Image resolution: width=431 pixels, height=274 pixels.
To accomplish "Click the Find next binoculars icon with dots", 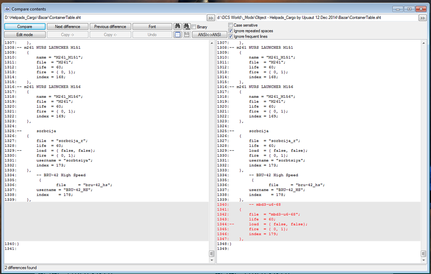I will click(187, 26).
